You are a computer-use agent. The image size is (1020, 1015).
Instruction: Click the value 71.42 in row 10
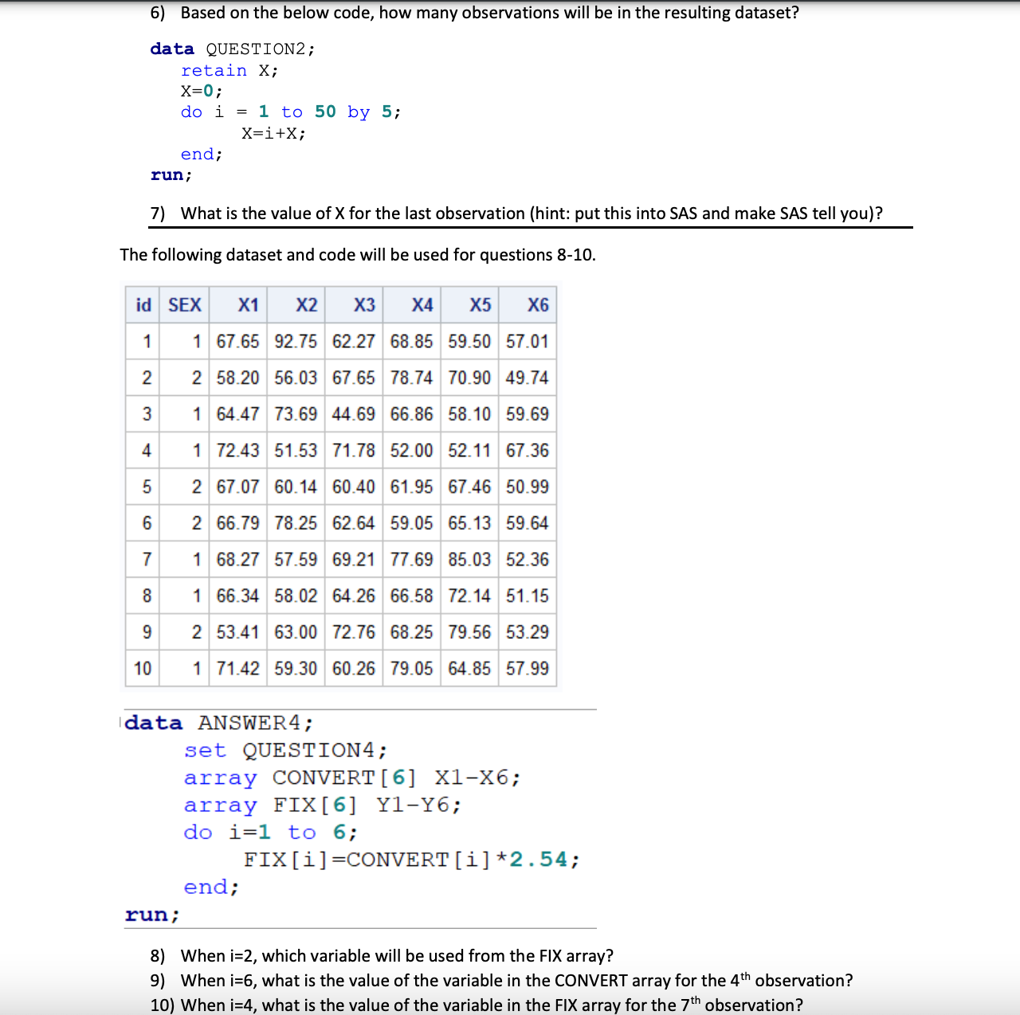(237, 668)
